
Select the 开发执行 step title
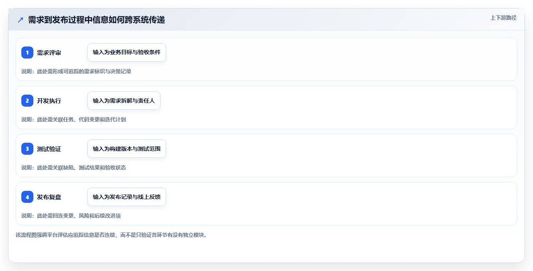pos(49,101)
